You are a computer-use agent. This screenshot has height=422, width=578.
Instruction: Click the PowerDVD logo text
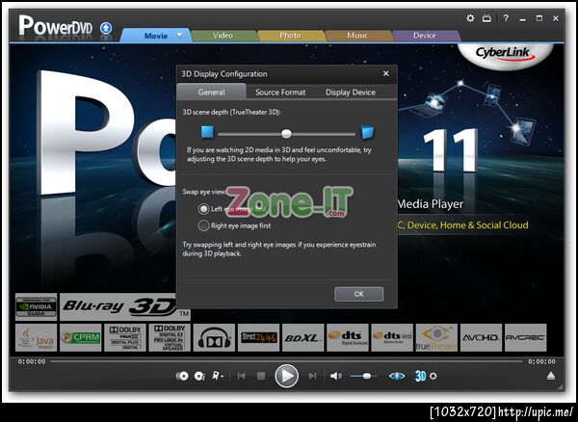point(55,26)
